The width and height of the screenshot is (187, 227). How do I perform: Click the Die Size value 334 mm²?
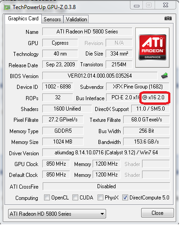coord(119,54)
